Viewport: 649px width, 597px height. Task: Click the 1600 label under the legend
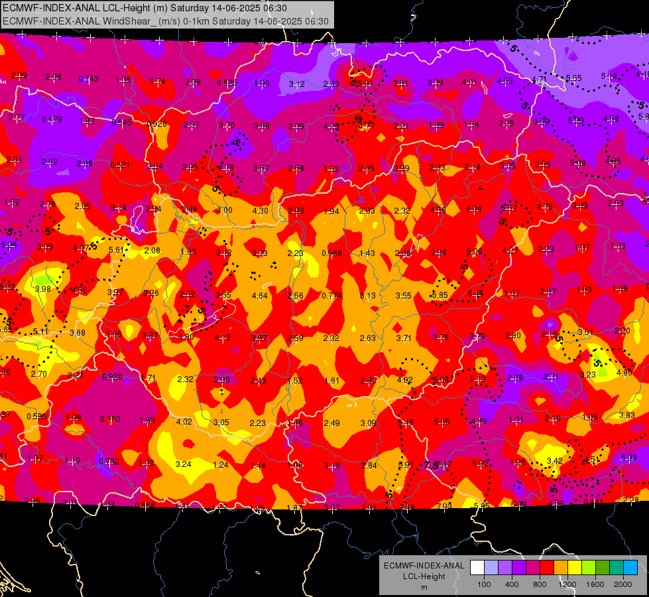pyautogui.click(x=595, y=584)
